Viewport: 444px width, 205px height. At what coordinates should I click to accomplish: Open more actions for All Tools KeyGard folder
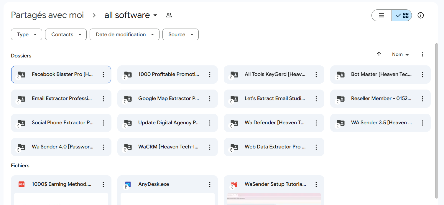[x=316, y=75]
